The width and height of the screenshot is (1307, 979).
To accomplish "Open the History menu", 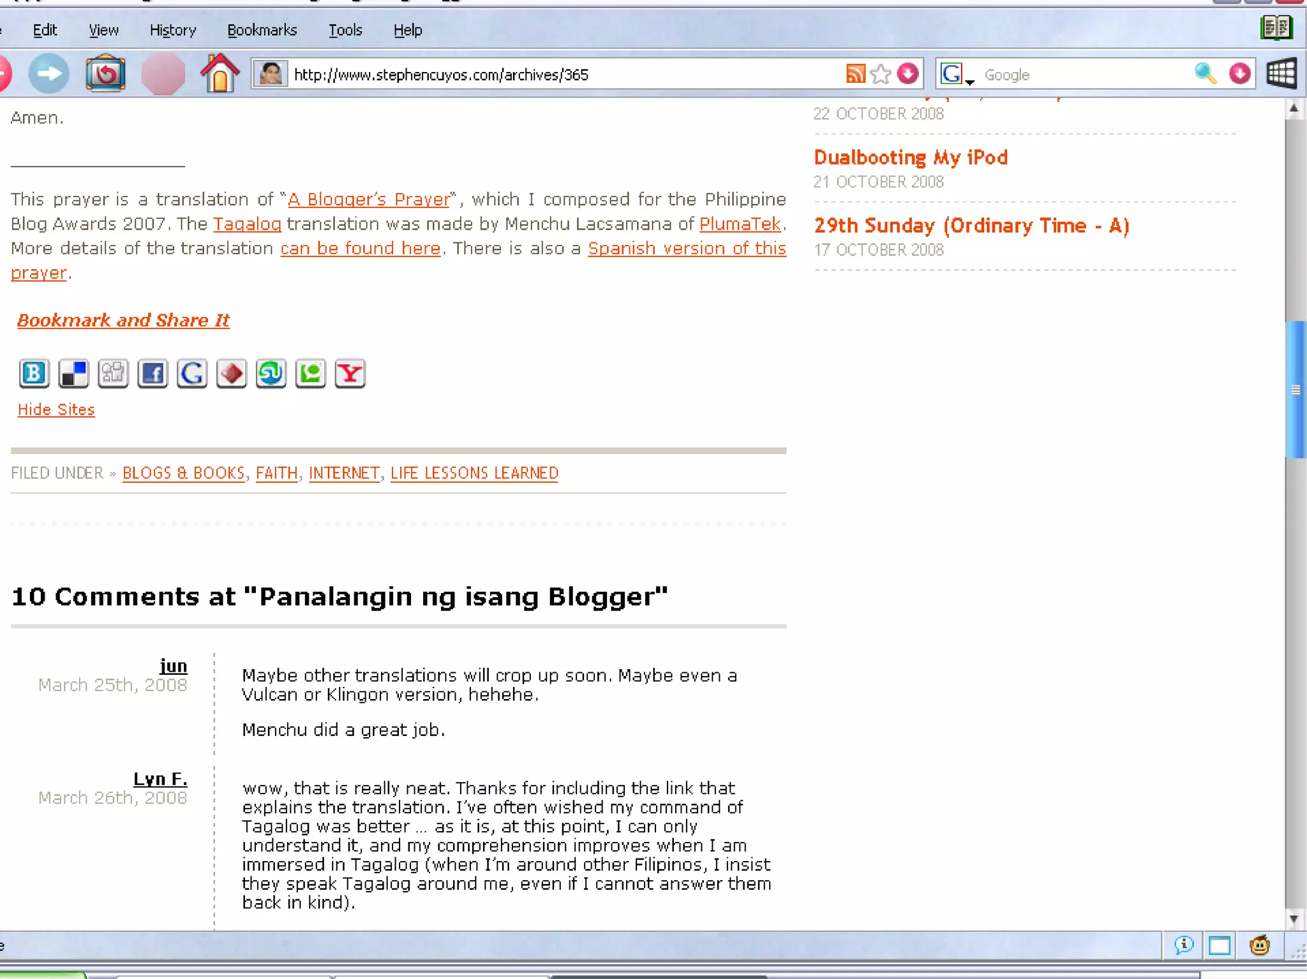I will 172,30.
